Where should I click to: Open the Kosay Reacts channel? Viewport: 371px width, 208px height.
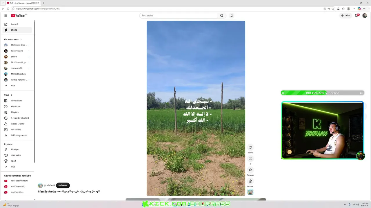click(17, 51)
